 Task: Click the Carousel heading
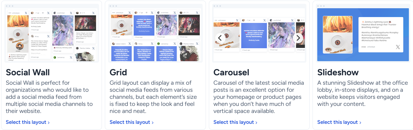231,72
